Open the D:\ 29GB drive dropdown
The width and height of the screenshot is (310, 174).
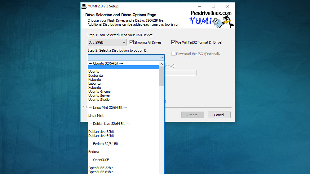tap(107, 42)
